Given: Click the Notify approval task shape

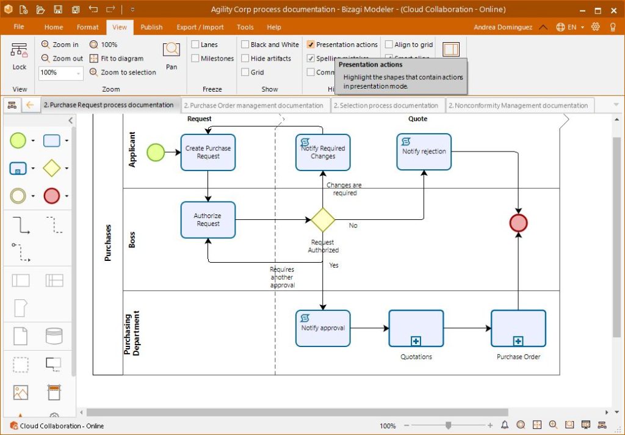Looking at the screenshot, I should pyautogui.click(x=322, y=328).
